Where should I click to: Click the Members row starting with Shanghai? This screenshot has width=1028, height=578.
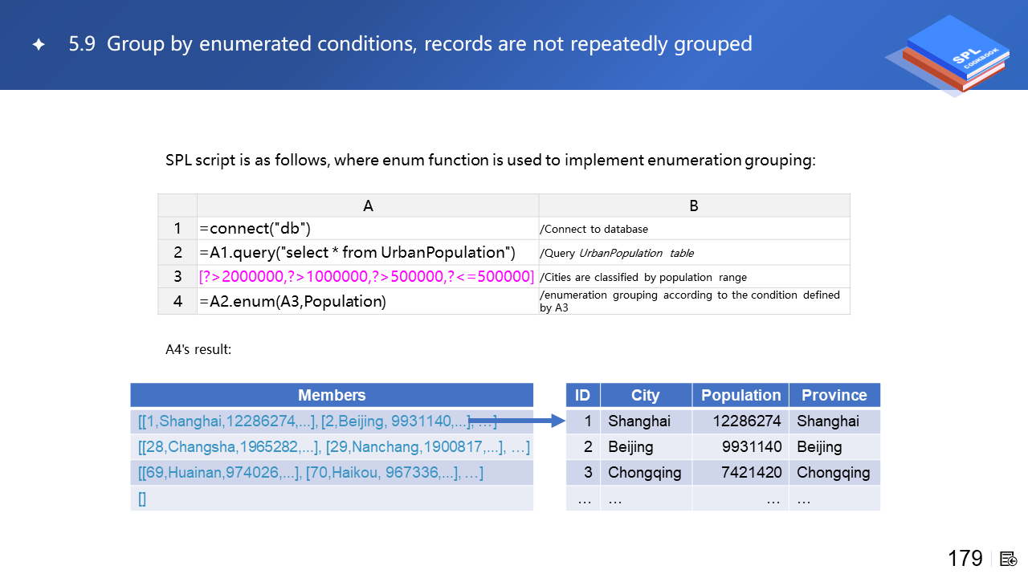[305, 421]
